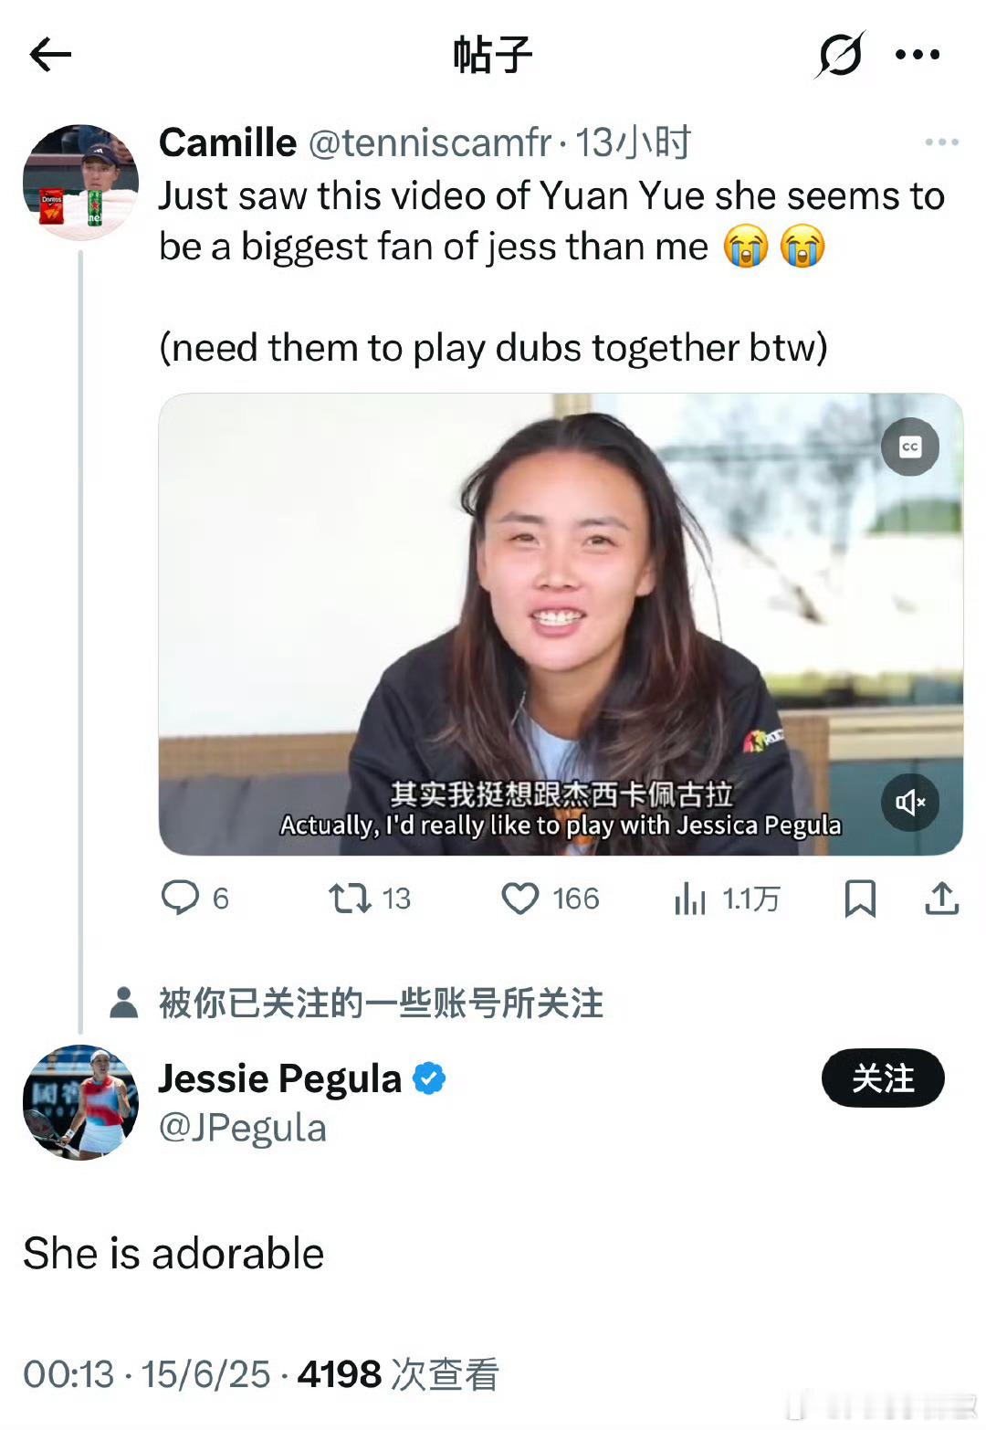
Task: Tap the 帖子 header title
Action: [x=493, y=55]
